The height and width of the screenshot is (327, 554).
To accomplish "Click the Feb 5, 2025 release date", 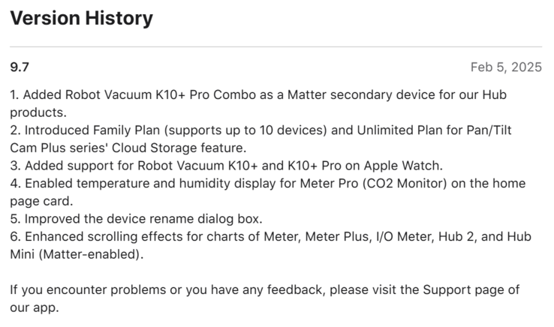I will 506,67.
